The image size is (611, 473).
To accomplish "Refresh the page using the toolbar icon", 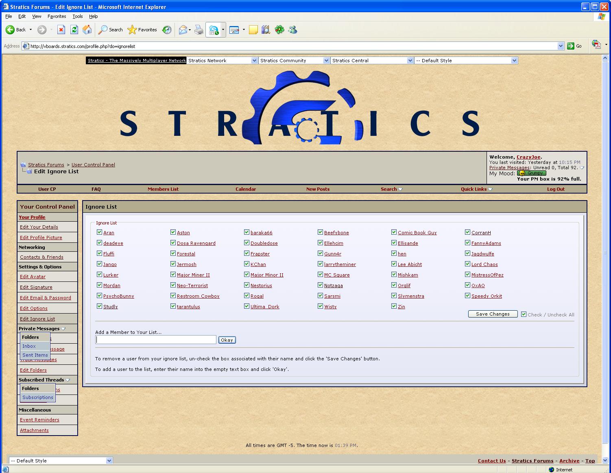I will point(74,30).
